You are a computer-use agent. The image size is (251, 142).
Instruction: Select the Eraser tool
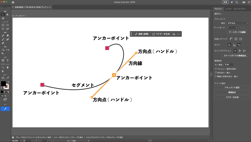click(x=8, y=36)
